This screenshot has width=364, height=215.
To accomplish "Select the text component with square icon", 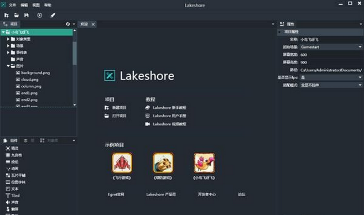I will (x=8, y=189).
